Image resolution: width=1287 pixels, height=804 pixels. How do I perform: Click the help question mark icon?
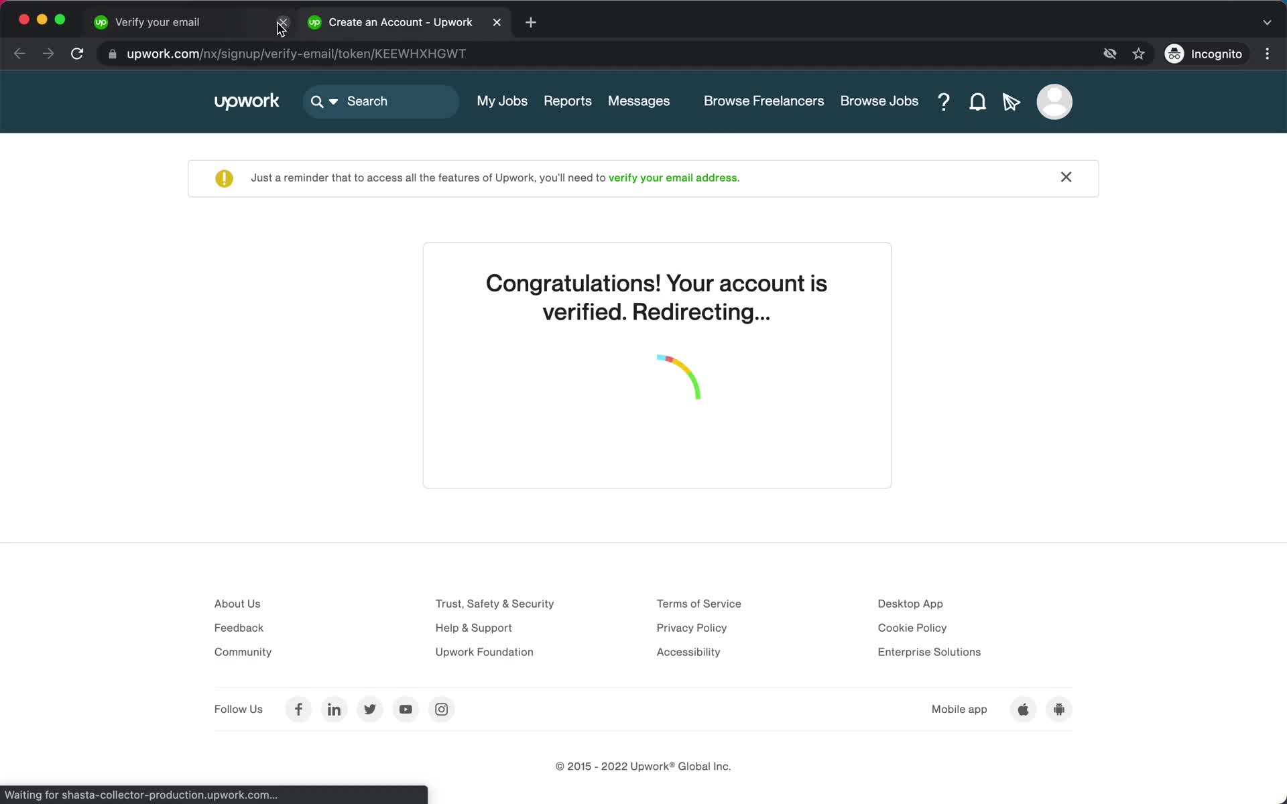point(944,101)
